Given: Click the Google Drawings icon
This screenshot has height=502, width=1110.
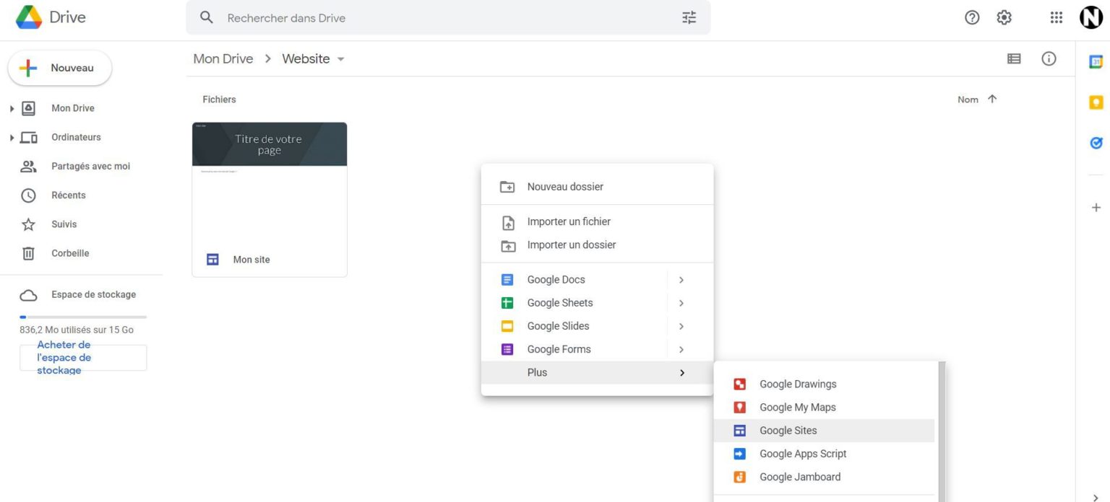Looking at the screenshot, I should pos(739,384).
